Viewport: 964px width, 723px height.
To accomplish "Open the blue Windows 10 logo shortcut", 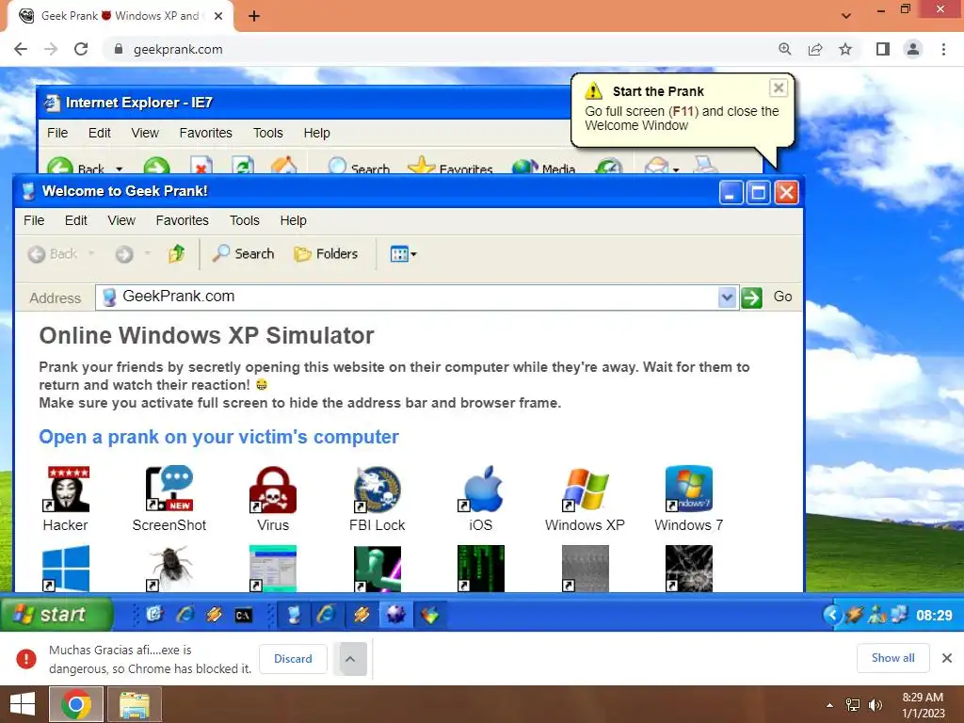I will 67,568.
